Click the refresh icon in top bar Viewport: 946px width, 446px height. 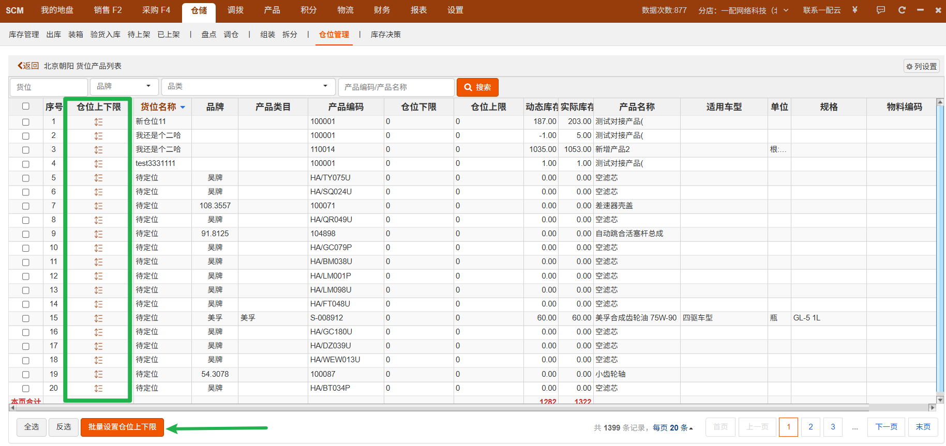click(902, 10)
